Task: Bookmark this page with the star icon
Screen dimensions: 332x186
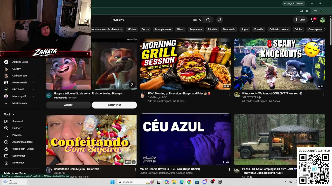Action: pos(307,11)
